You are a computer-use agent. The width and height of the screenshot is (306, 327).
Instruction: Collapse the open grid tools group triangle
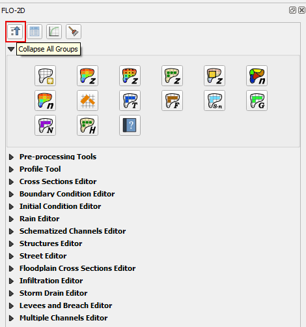tap(11, 49)
